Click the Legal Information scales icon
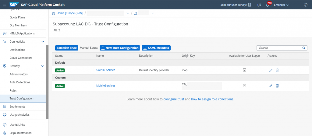The height and width of the screenshot is (136, 312). [5, 133]
